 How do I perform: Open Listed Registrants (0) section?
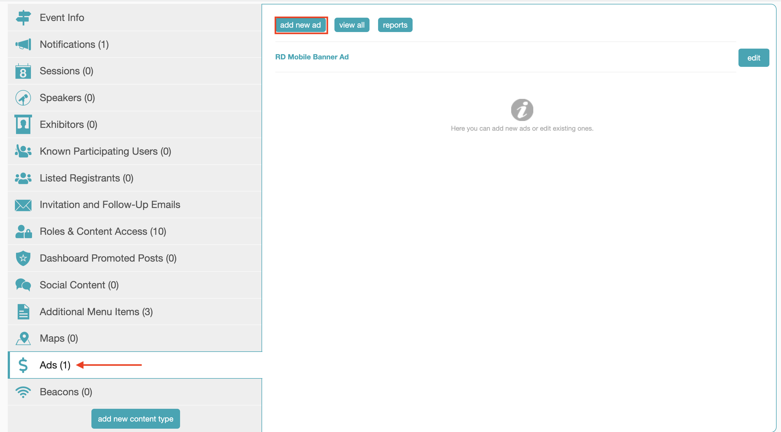[x=86, y=178]
